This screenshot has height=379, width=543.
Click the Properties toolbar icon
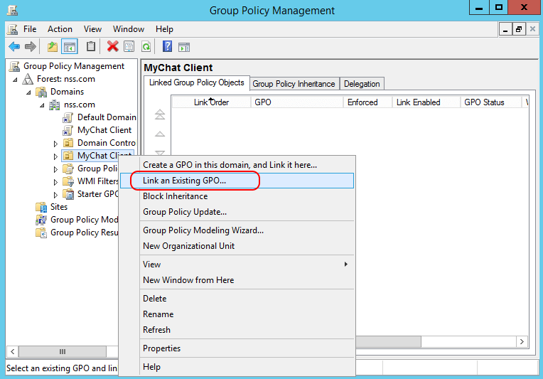tap(129, 47)
